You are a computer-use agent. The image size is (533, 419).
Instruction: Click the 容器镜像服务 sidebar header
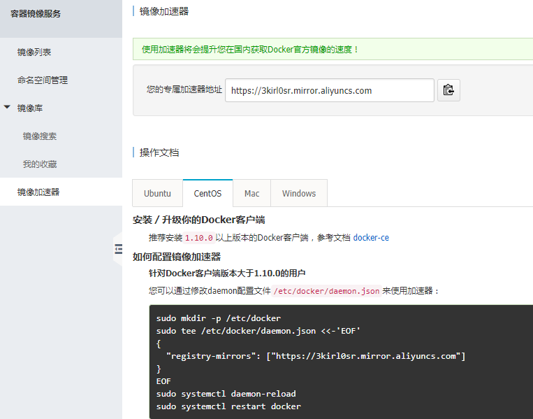(36, 14)
